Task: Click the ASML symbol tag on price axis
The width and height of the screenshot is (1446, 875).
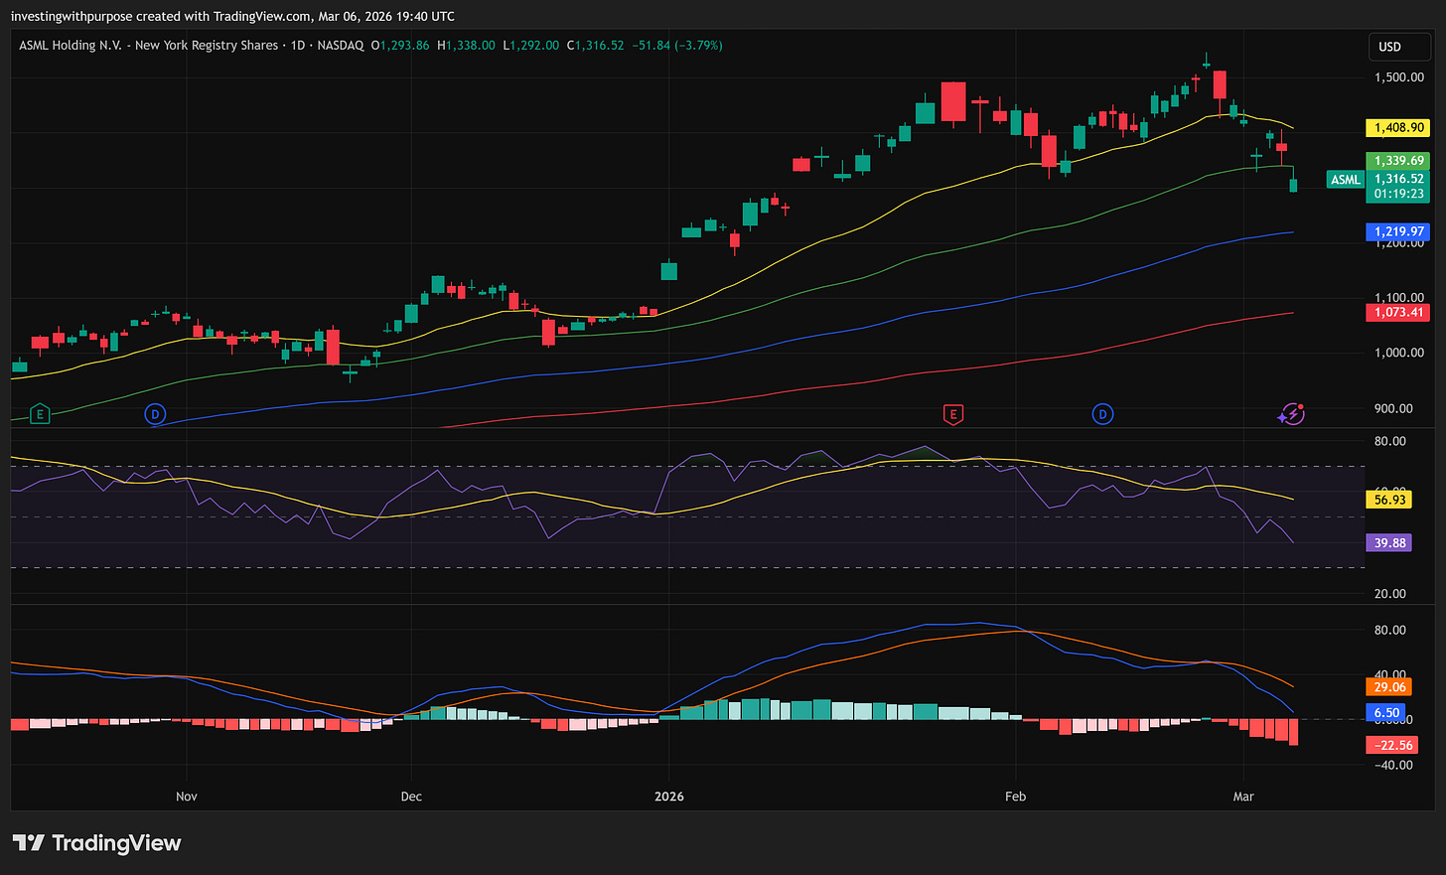Action: tap(1346, 180)
